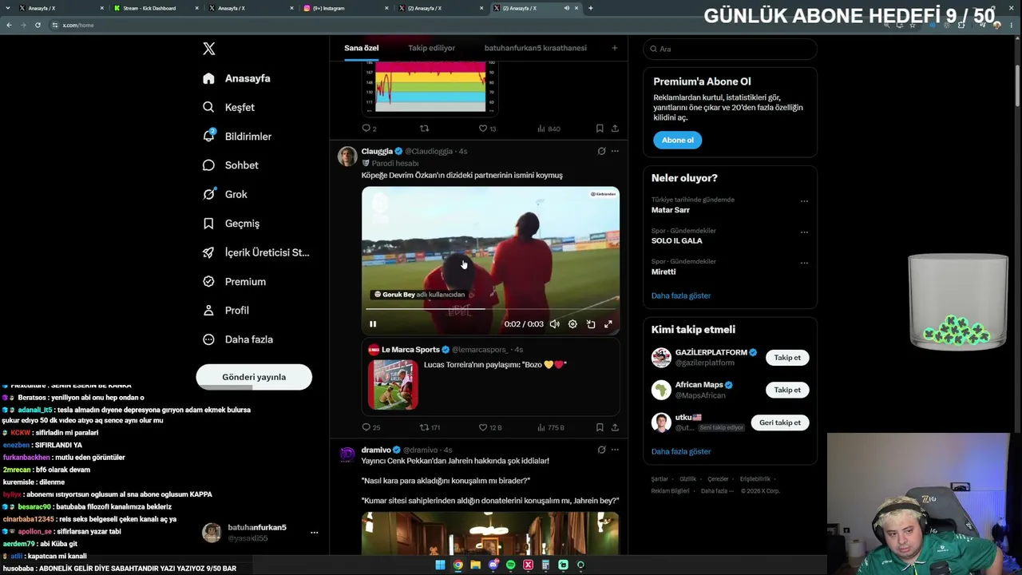Screen dimensions: 1022x575
Task: Like Clauggia's post with 12 B likes
Action: point(490,427)
